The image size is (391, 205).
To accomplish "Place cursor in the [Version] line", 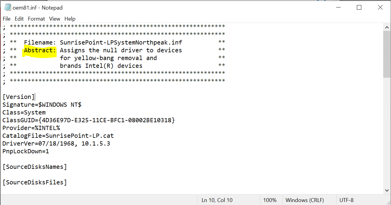I will click(19, 97).
